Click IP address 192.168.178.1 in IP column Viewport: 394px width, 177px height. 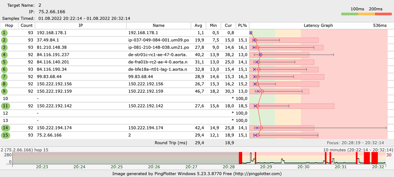pyautogui.click(x=52, y=33)
